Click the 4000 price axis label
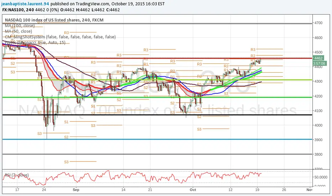Screen dimensions: 332x196 point(318,125)
